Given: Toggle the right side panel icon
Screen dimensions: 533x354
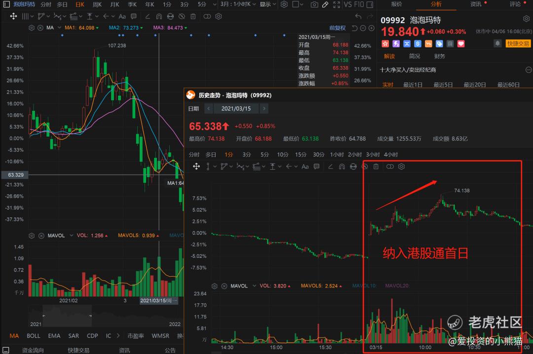Looking at the screenshot, I should 370,4.
